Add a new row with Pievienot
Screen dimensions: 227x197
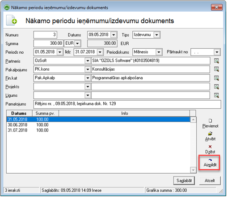[210, 124]
